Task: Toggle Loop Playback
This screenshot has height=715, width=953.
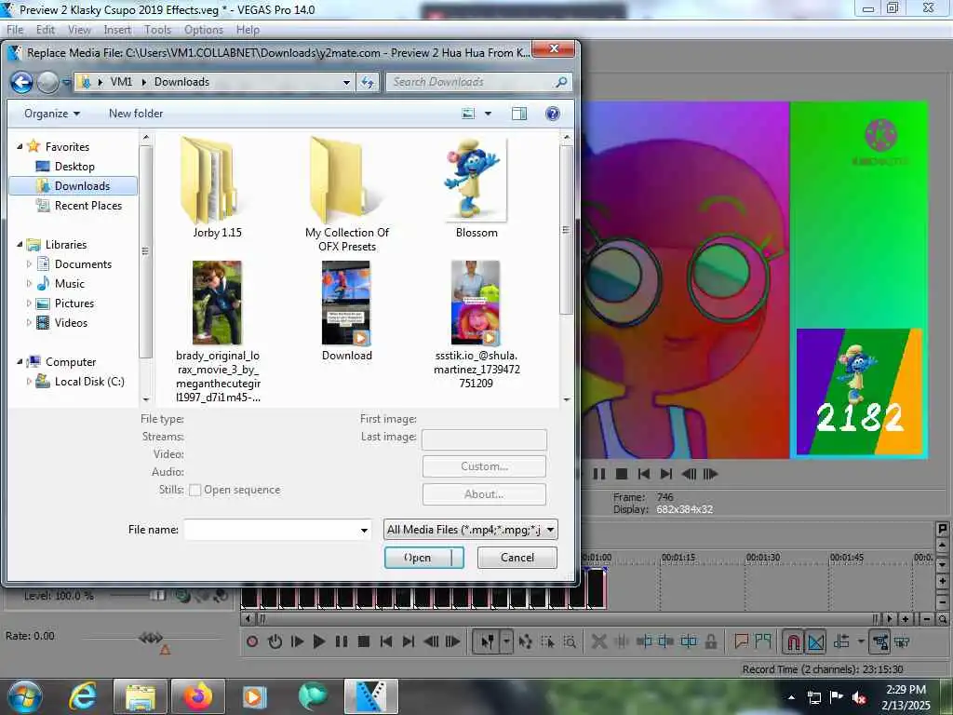Action: [275, 641]
